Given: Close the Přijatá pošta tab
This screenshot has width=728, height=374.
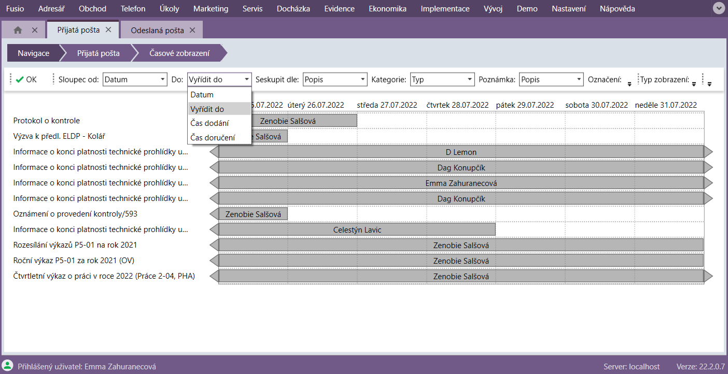Looking at the screenshot, I should pyautogui.click(x=108, y=30).
